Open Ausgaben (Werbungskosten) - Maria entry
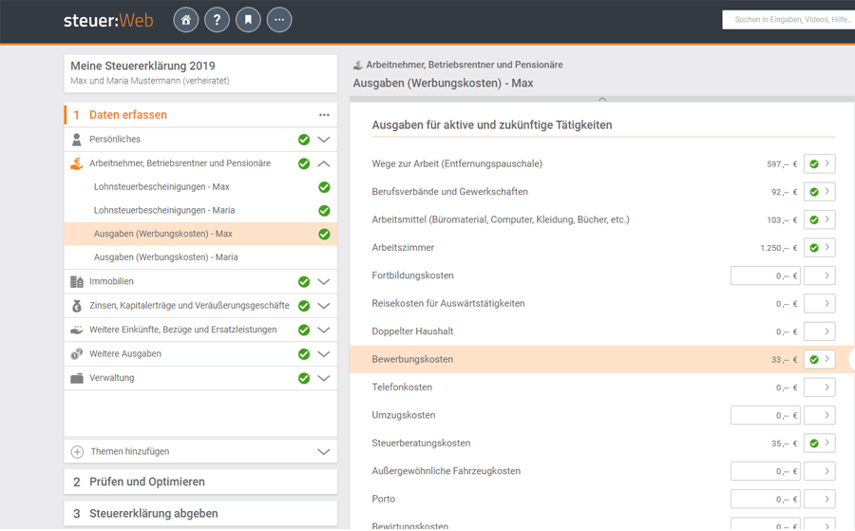The width and height of the screenshot is (855, 531). (200, 257)
